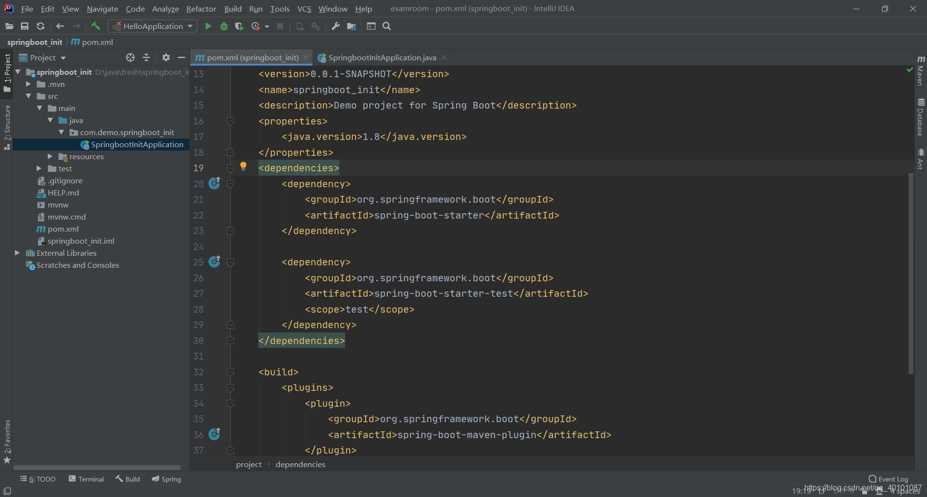Screen dimensions: 927x497
Task: Open Refactor menu
Action: click(201, 9)
